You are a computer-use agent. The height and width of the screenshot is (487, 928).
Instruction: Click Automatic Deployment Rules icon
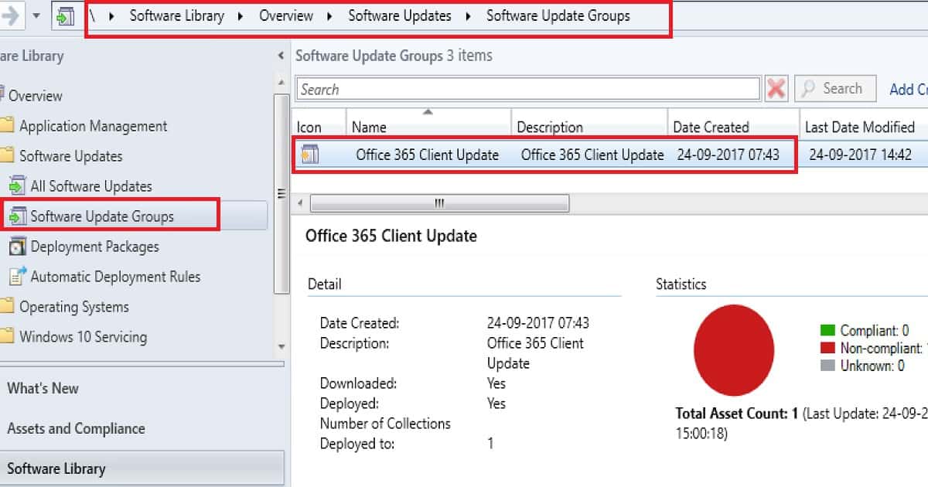point(17,276)
